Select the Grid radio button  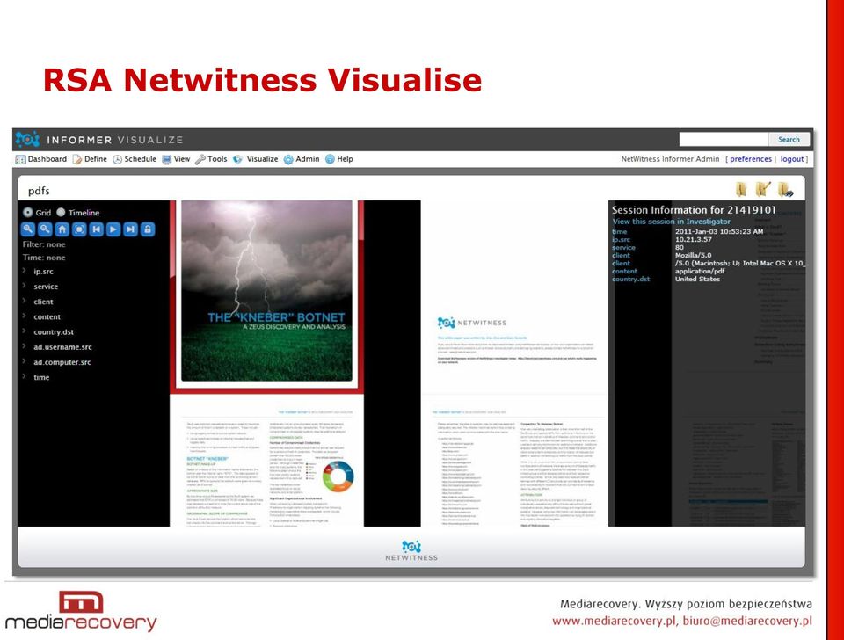pyautogui.click(x=28, y=212)
